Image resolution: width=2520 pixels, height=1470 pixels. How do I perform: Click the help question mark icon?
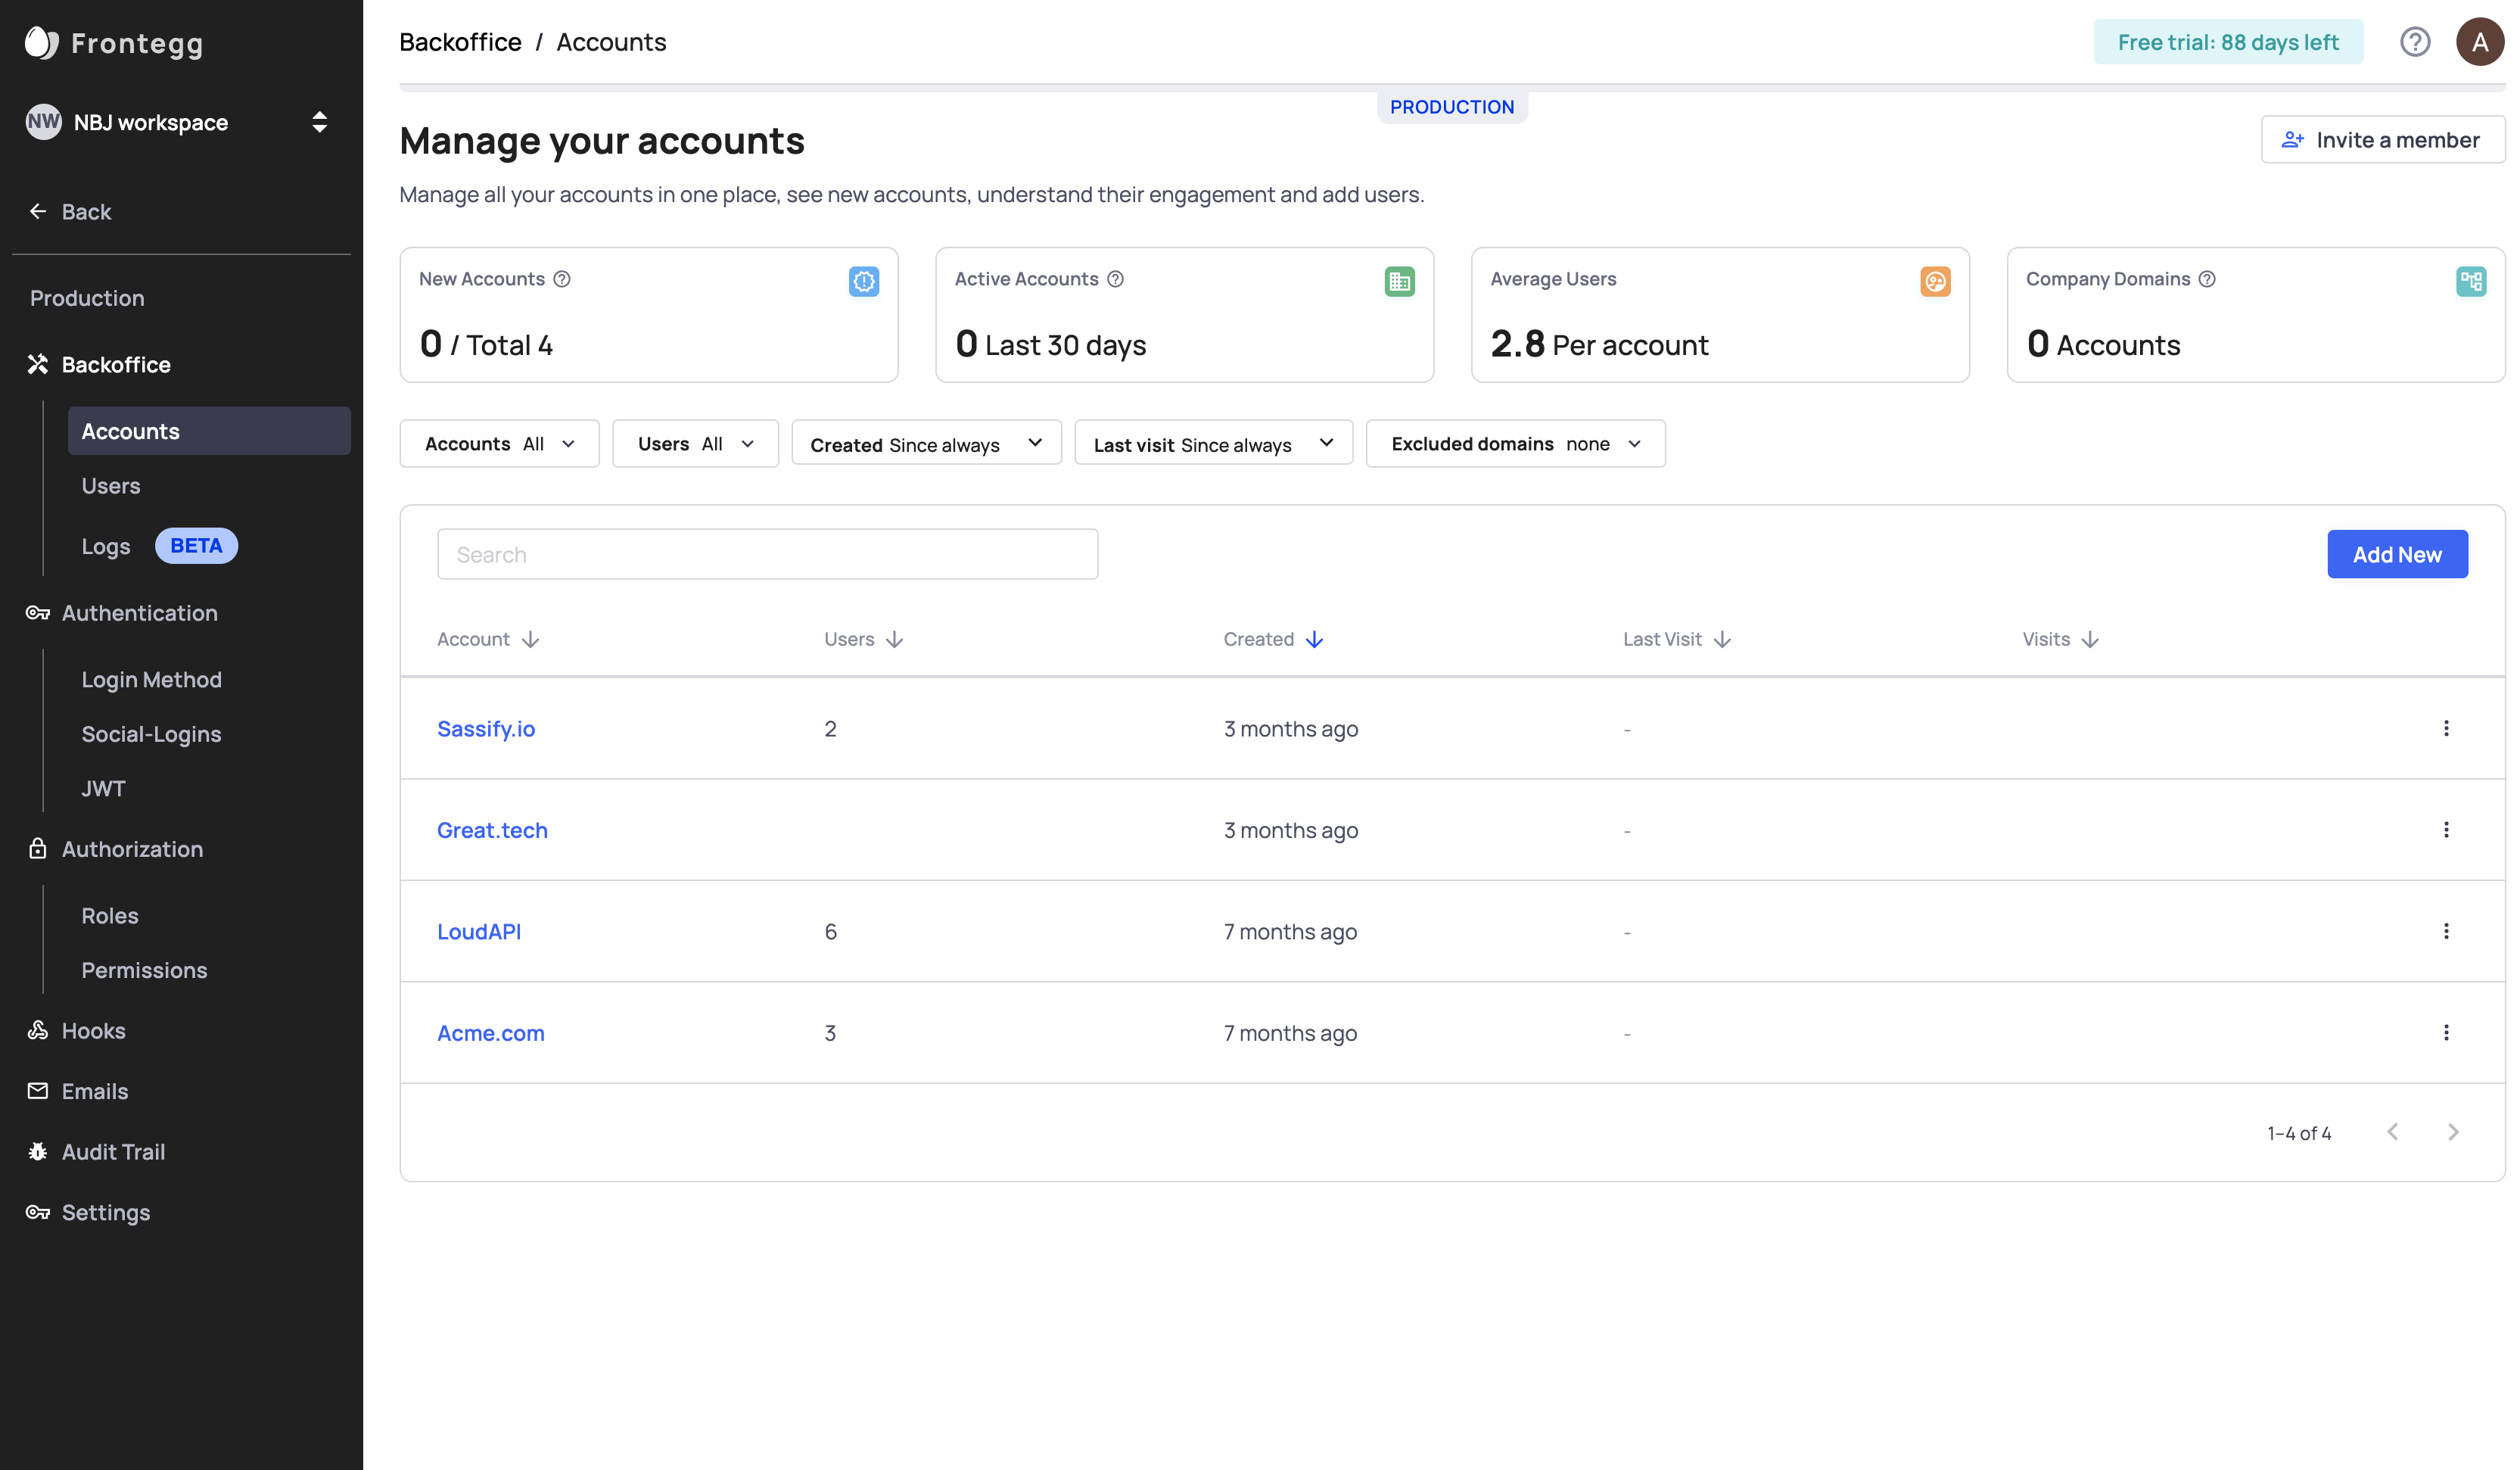coord(2414,42)
